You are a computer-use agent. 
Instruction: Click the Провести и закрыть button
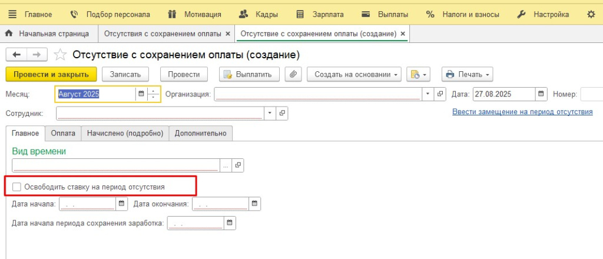[51, 74]
